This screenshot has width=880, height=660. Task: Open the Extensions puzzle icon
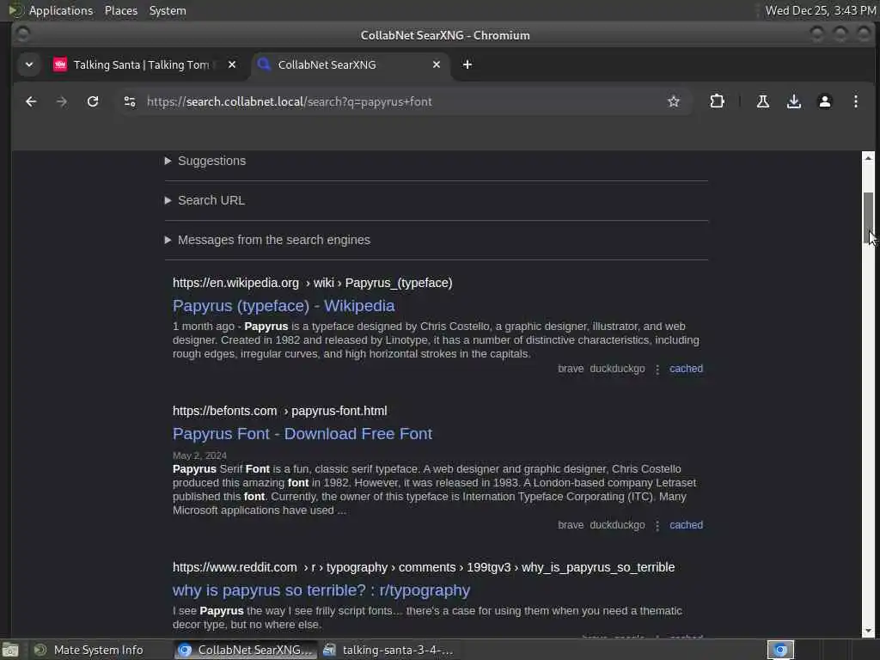tap(717, 101)
